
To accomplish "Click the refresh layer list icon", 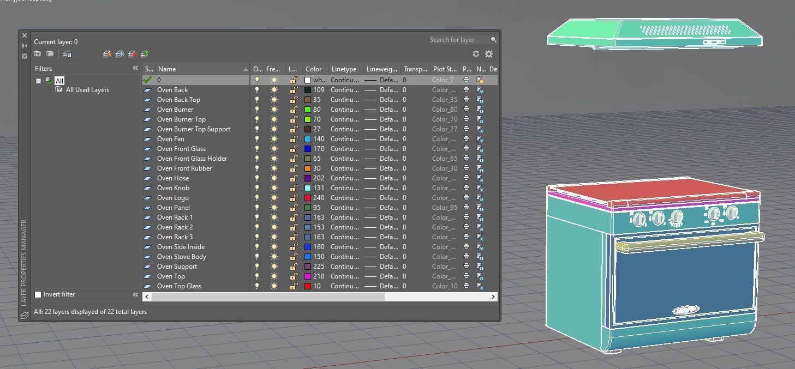I will [476, 54].
